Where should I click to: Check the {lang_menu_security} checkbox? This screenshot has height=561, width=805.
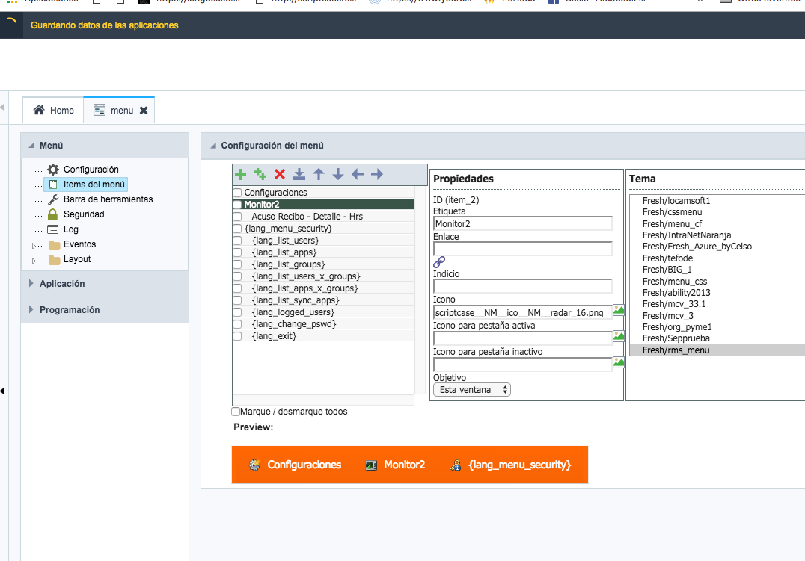point(237,229)
